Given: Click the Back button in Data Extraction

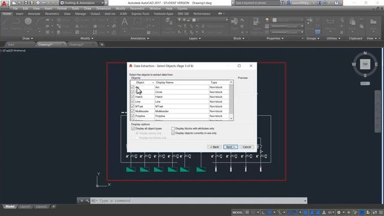Looking at the screenshot, I should tap(215, 147).
